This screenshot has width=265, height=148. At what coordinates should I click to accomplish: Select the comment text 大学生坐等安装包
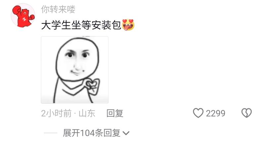click(x=81, y=25)
